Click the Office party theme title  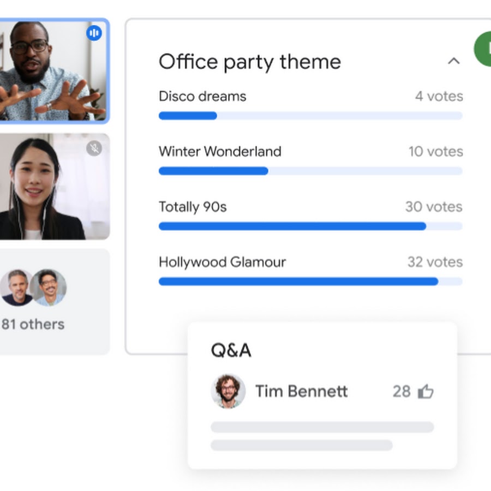[x=250, y=62]
